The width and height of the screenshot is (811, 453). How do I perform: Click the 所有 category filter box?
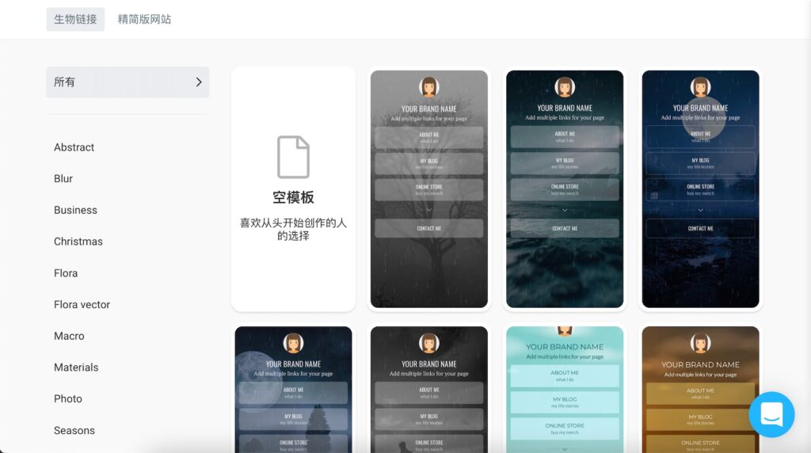(x=128, y=82)
